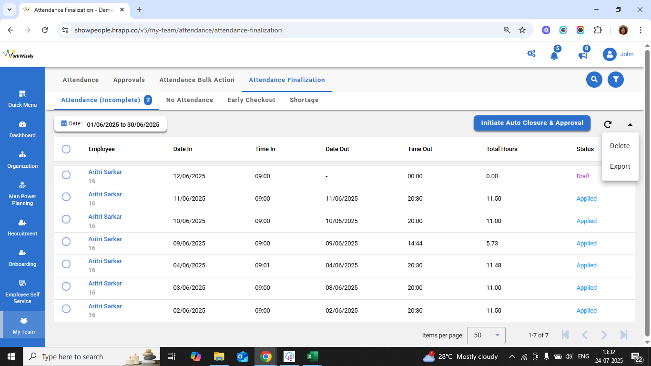Screen dimensions: 651x366
Task: Click the browser address bar URL
Action: [178, 30]
